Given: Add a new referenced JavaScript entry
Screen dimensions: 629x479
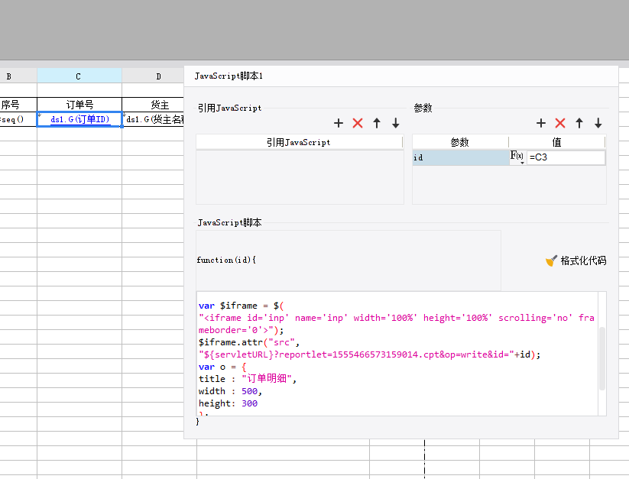Looking at the screenshot, I should tap(339, 123).
